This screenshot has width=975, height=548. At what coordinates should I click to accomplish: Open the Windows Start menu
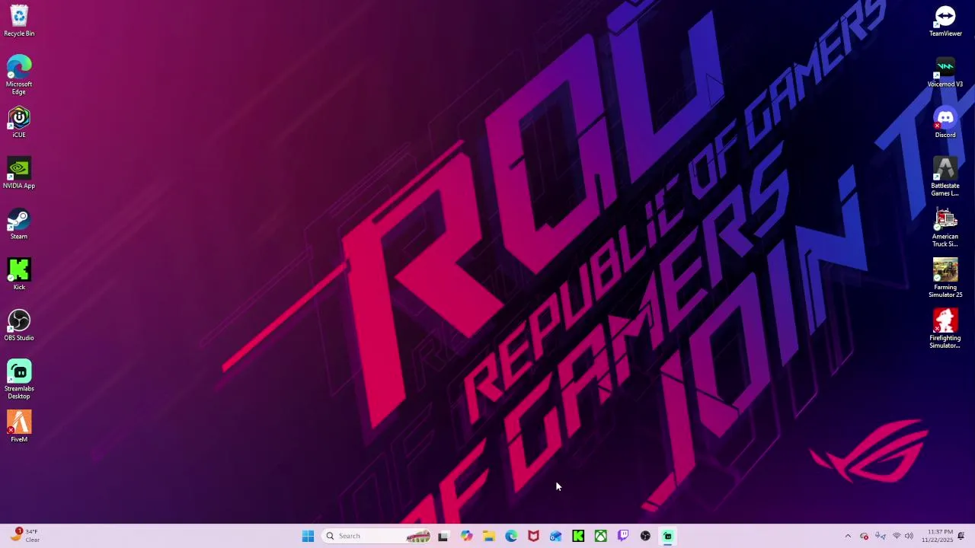click(308, 536)
